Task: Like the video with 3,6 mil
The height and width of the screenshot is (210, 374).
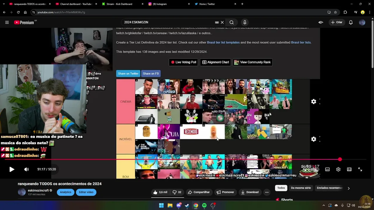Action: coord(160,192)
